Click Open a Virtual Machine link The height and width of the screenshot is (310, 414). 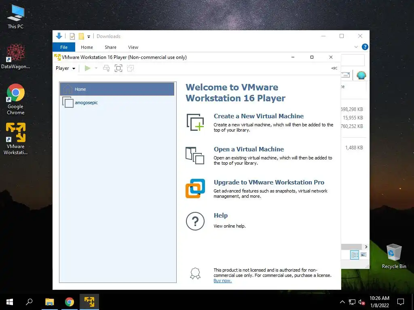coord(249,149)
